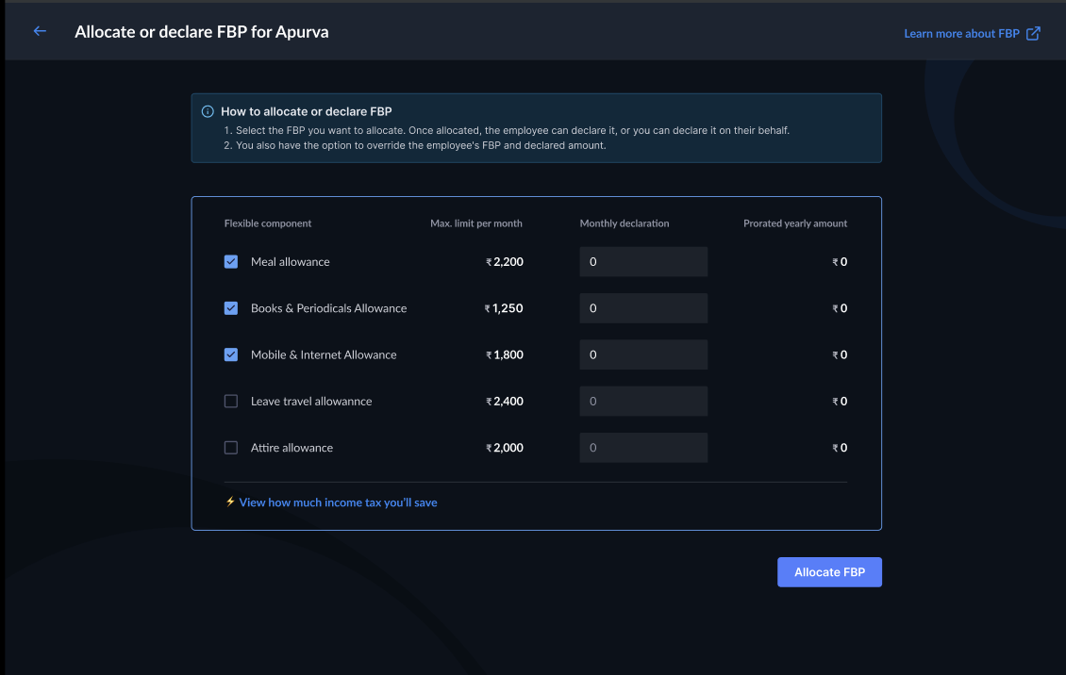Focus Mobile & Internet monthly declaration field

tap(643, 354)
